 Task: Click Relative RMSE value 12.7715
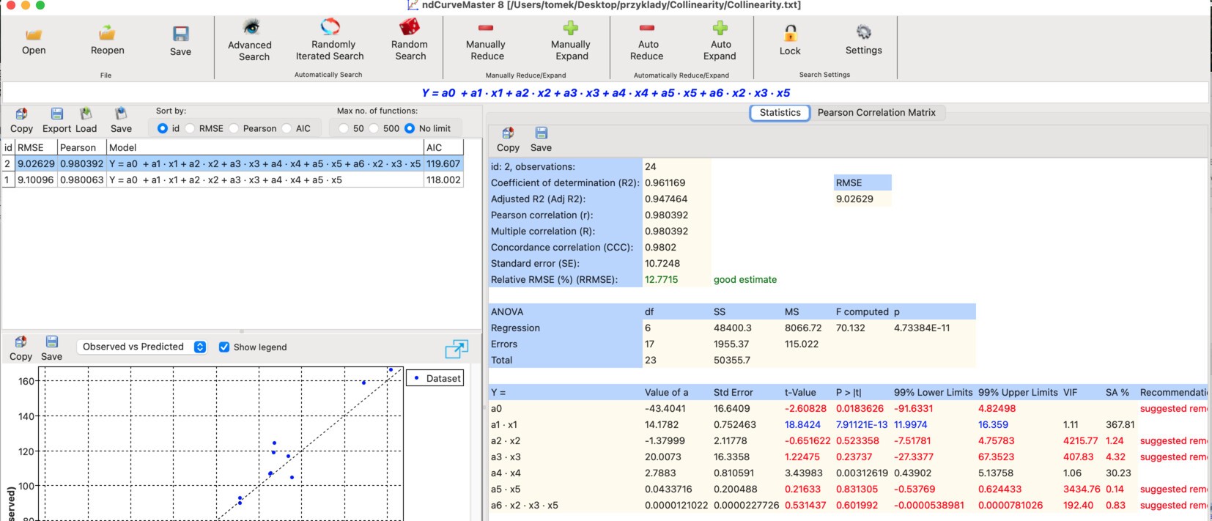point(661,279)
